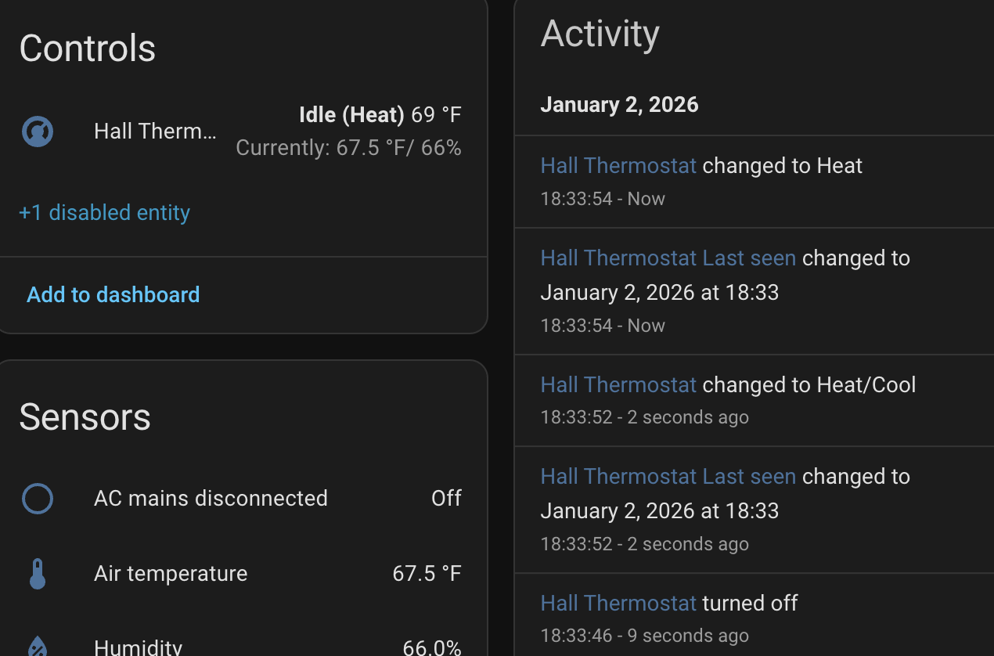
Task: Click the Humidity water droplet icon
Action: pos(38,647)
